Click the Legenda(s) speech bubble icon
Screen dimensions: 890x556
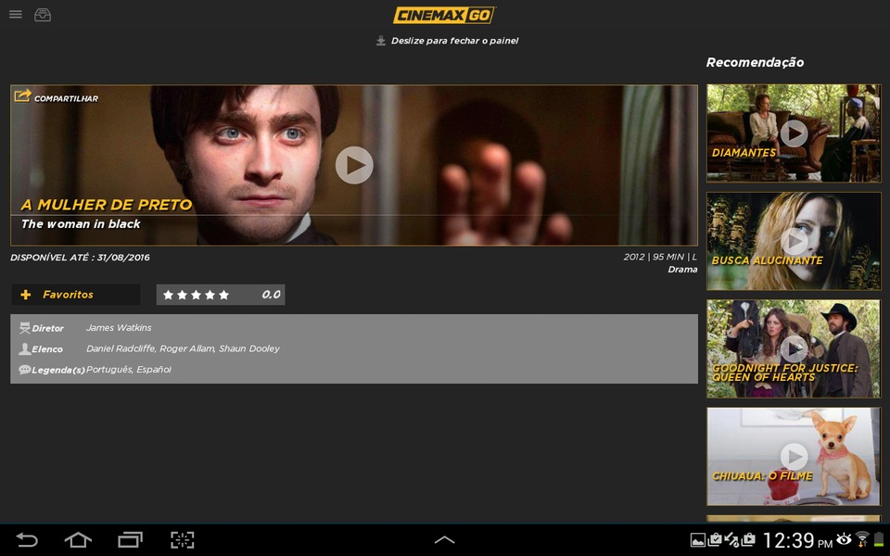[24, 370]
